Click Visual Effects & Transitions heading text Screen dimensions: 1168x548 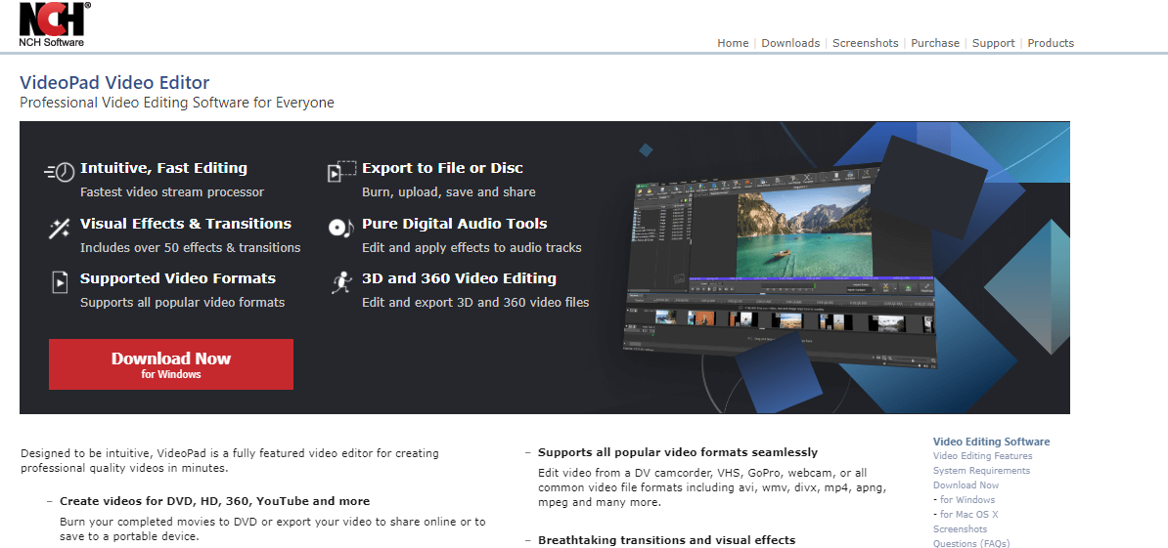[186, 224]
